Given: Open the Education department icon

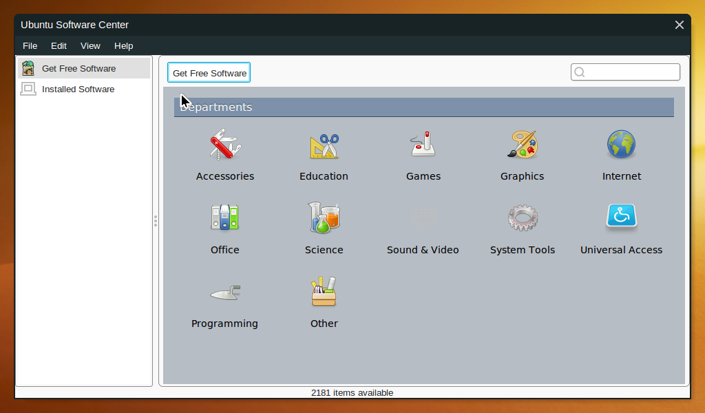Looking at the screenshot, I should coord(324,146).
